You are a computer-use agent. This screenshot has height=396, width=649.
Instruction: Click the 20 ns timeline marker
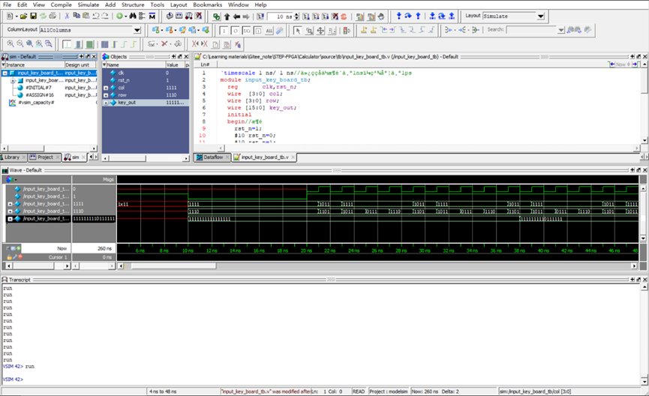[306, 250]
